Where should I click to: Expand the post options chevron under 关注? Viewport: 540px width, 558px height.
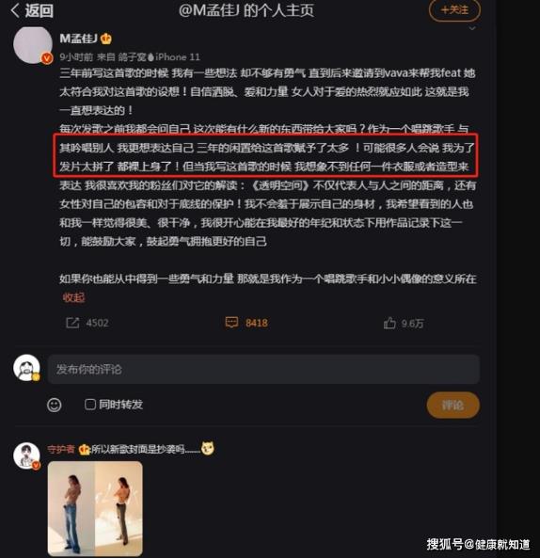pyautogui.click(x=472, y=28)
